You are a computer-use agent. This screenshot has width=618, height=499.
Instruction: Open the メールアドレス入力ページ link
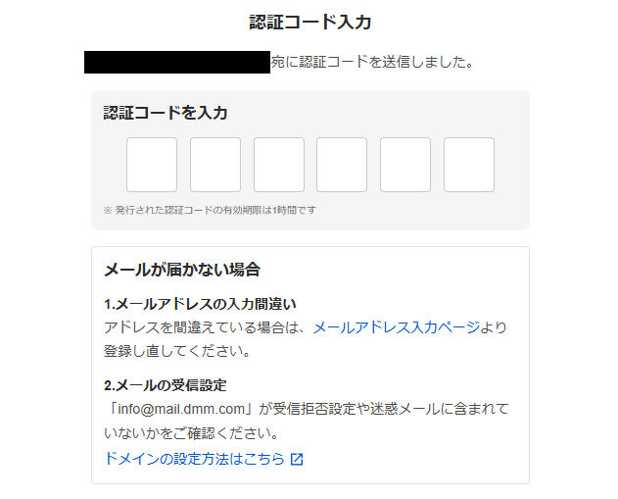(397, 327)
